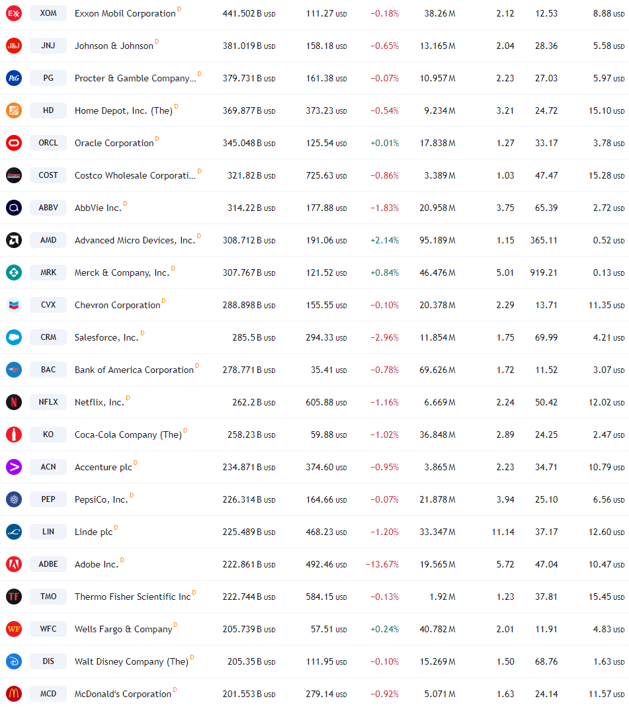This screenshot has width=629, height=709.
Task: Click AMD's +2.14% change value
Action: point(384,241)
